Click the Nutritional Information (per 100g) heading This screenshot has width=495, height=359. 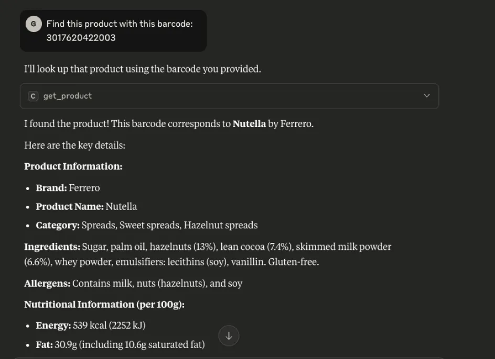point(104,304)
